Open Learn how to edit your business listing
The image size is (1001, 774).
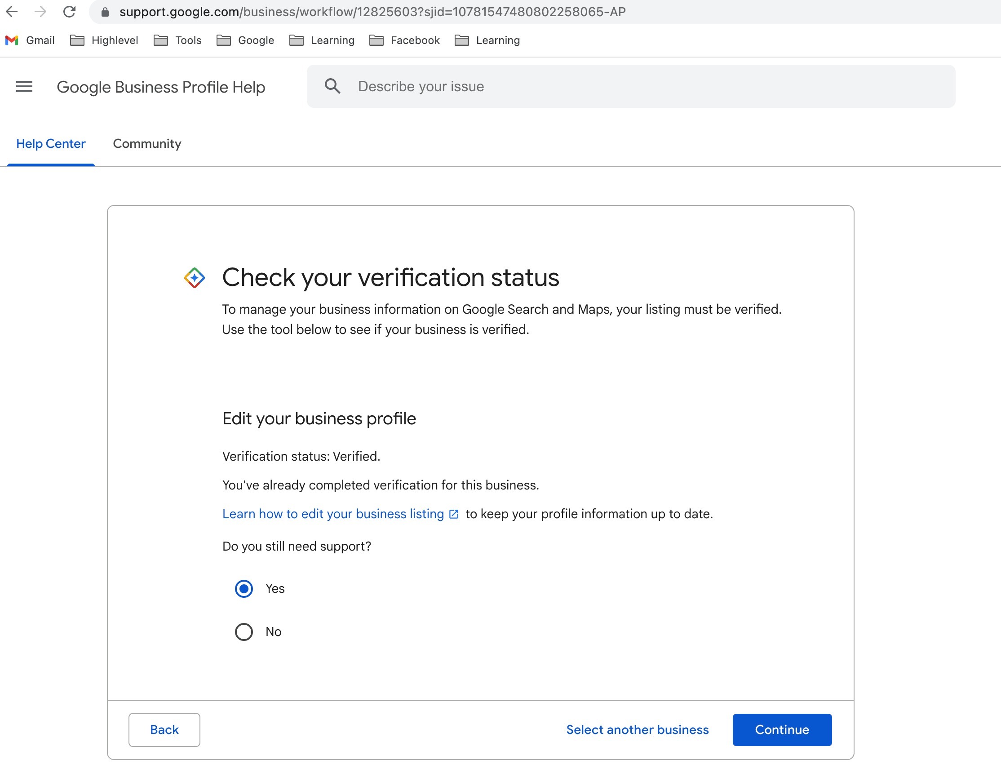[333, 514]
